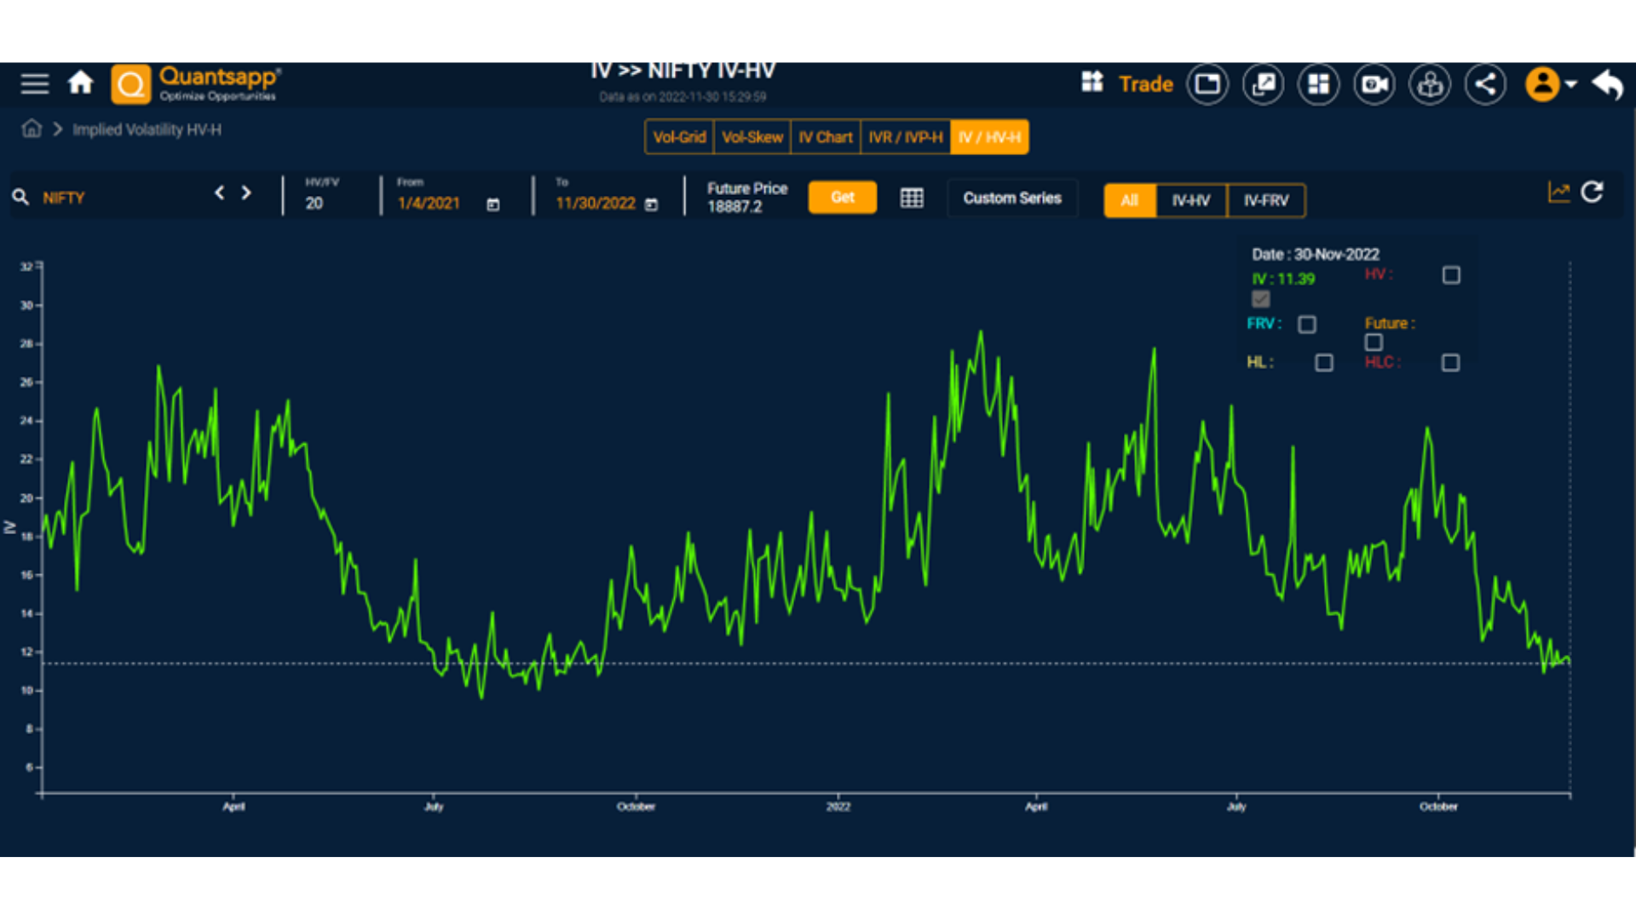Click the chart line icon near refresh
The width and height of the screenshot is (1636, 920).
coord(1558,193)
